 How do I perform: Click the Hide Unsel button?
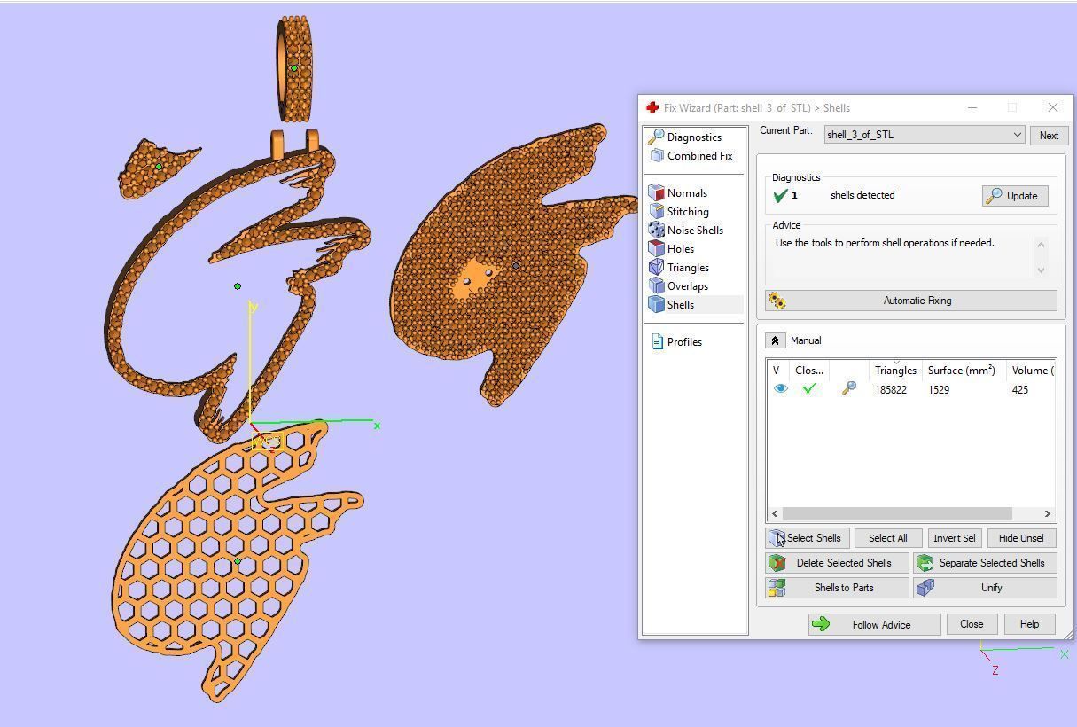(1021, 538)
